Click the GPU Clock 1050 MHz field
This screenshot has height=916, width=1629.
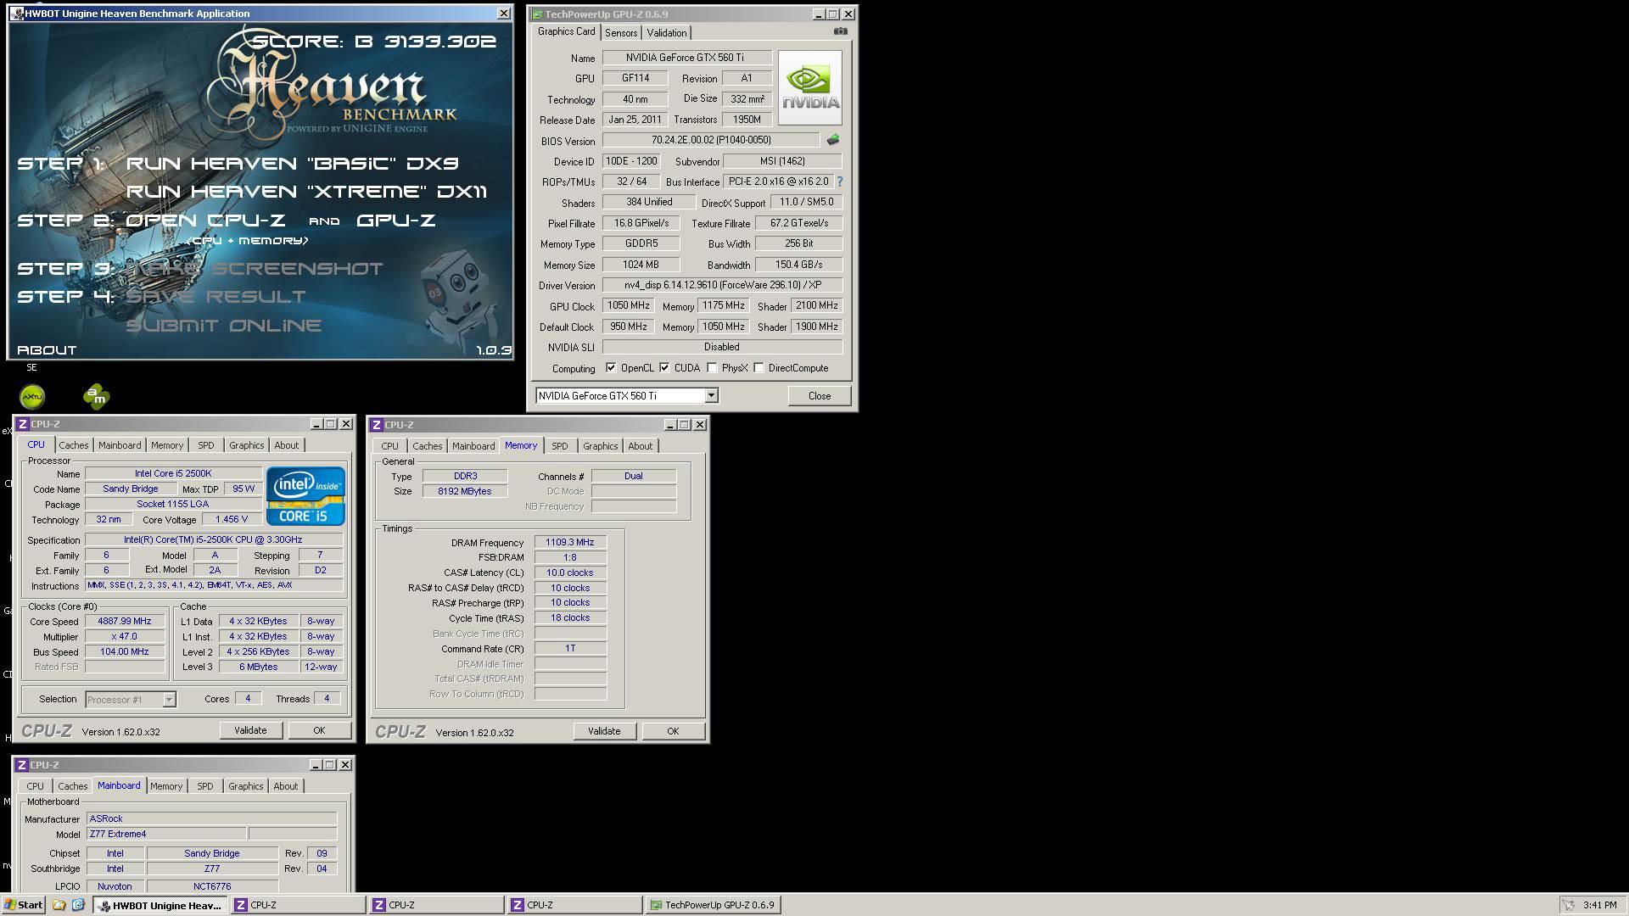click(629, 305)
